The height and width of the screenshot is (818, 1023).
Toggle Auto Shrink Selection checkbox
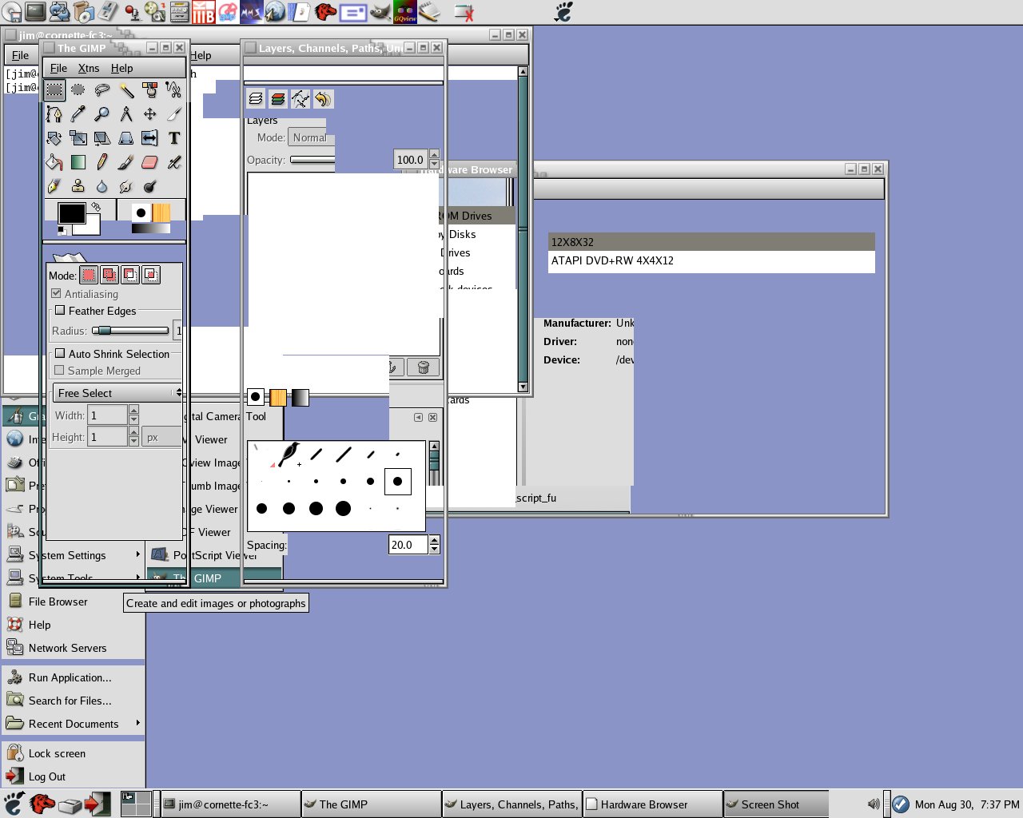(60, 354)
